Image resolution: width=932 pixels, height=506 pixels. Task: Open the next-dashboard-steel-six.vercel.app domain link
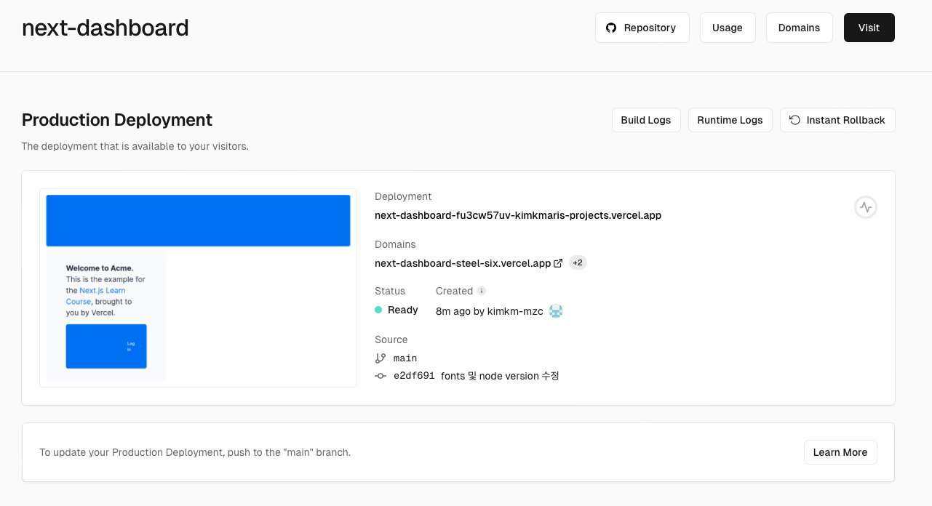click(462, 263)
